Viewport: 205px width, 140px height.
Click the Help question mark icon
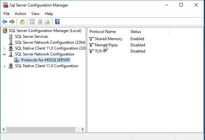(57, 22)
